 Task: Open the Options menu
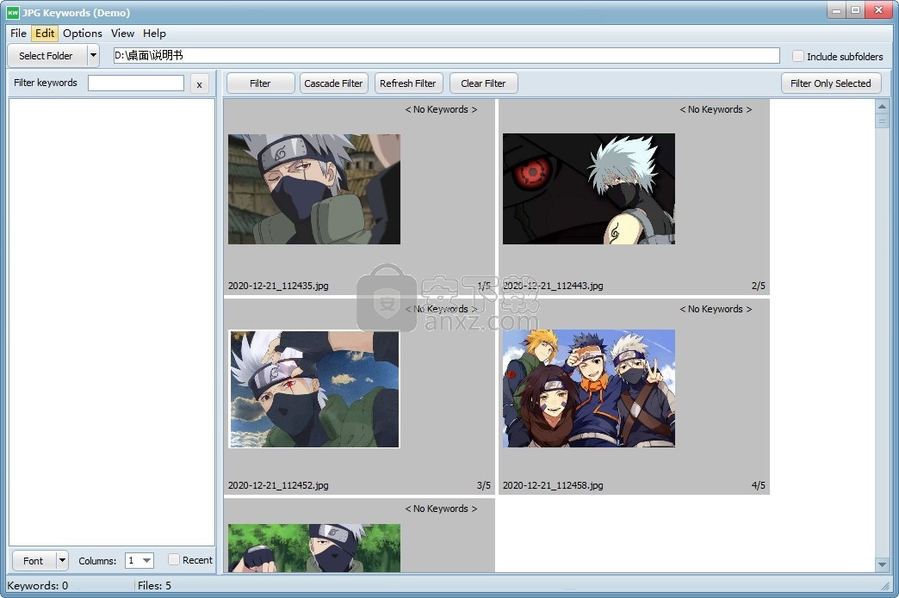83,34
